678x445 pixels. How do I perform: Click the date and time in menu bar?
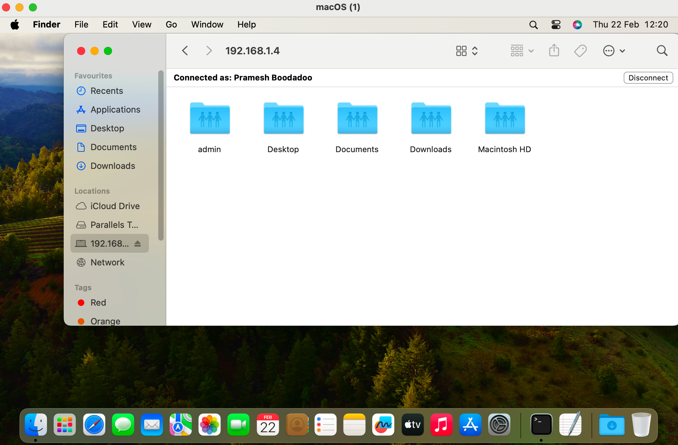630,24
